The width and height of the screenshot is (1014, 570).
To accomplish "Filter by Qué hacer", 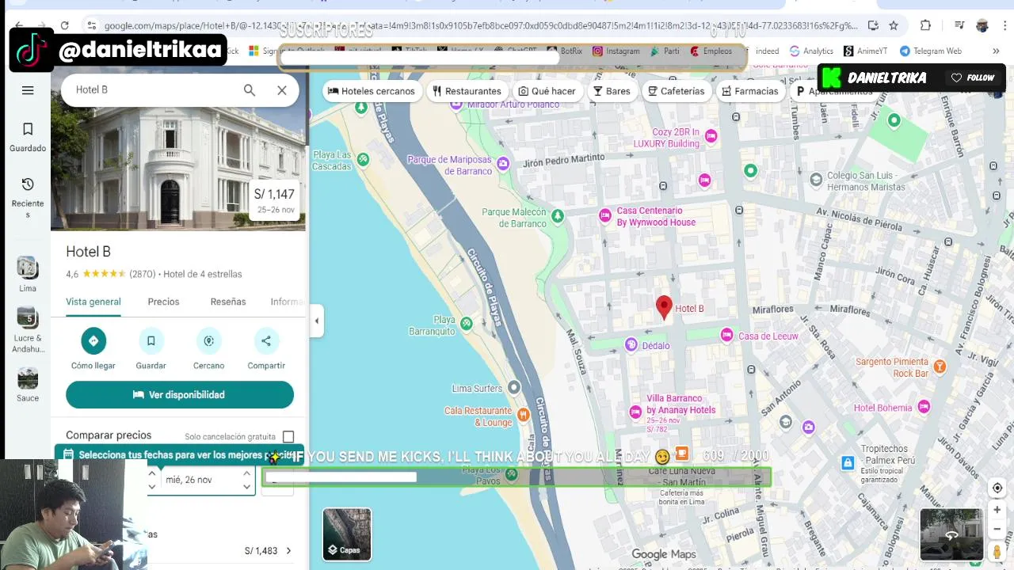I will [547, 91].
